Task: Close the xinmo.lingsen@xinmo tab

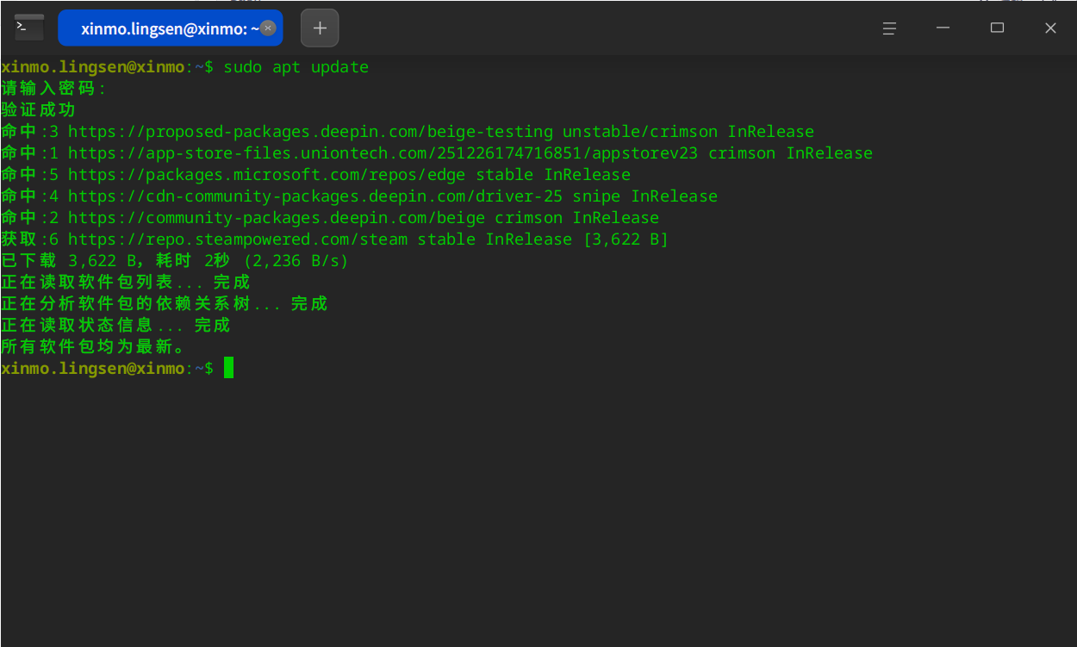Action: tap(268, 28)
